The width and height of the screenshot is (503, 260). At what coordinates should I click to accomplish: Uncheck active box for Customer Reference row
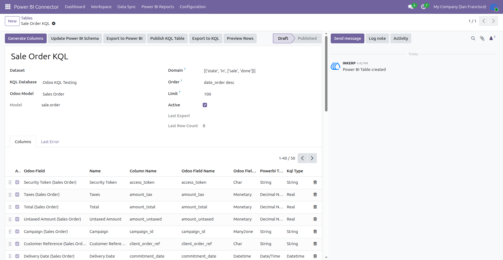pos(17,244)
